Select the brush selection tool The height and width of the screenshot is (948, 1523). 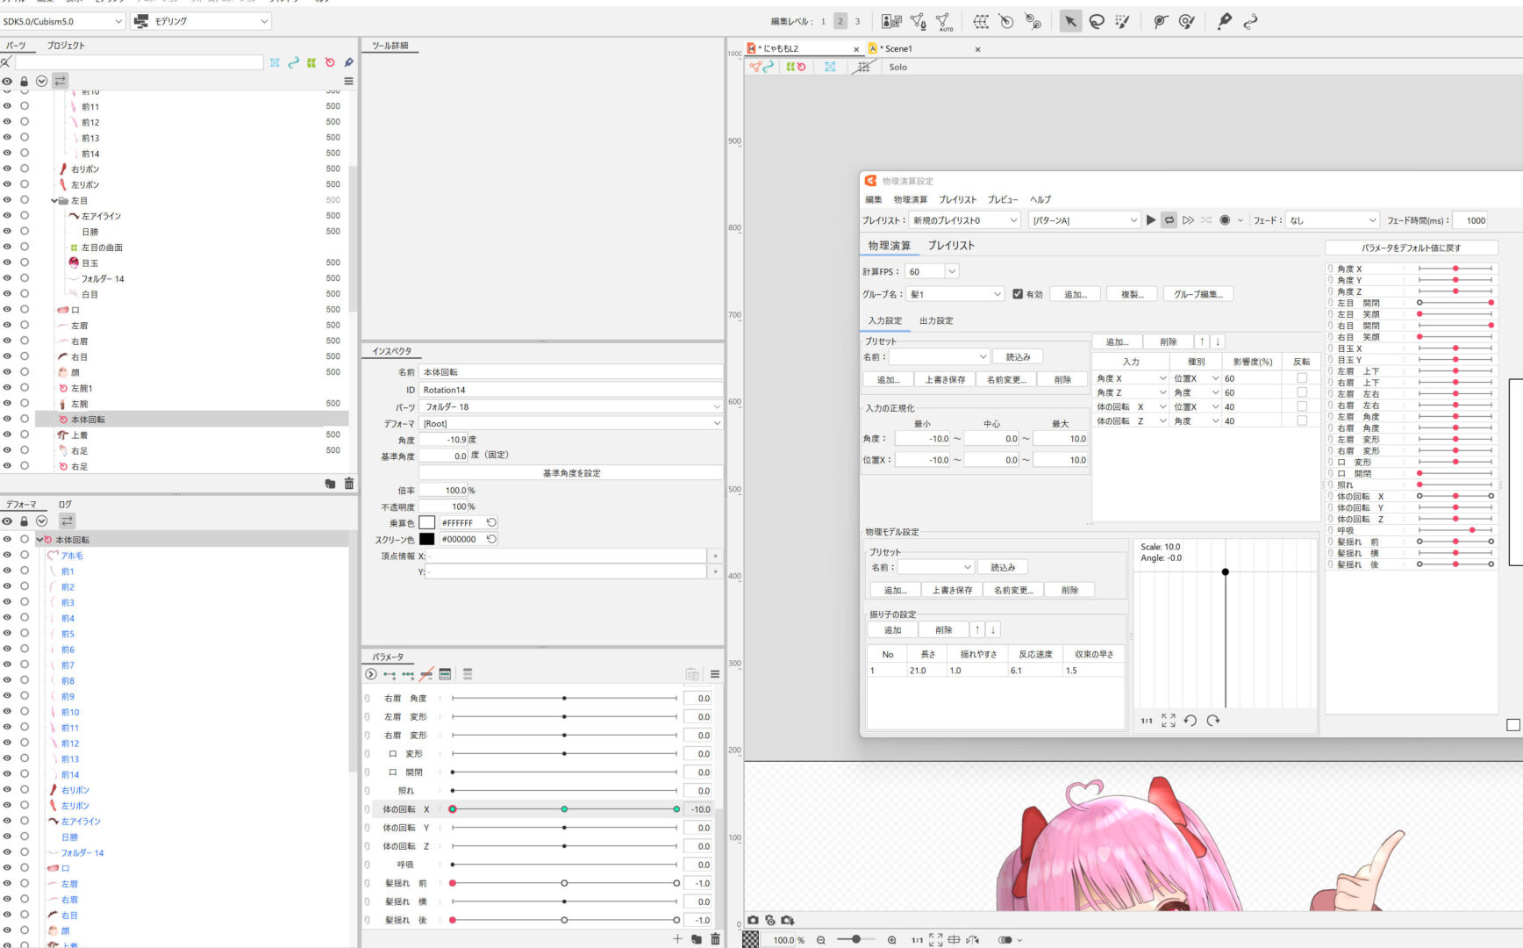(x=1122, y=21)
